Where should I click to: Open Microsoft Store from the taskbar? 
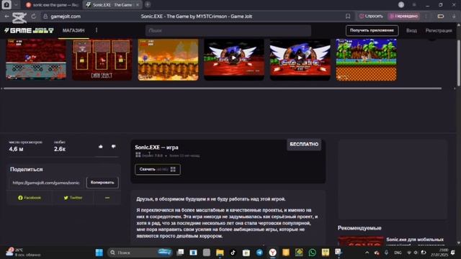[246, 253]
